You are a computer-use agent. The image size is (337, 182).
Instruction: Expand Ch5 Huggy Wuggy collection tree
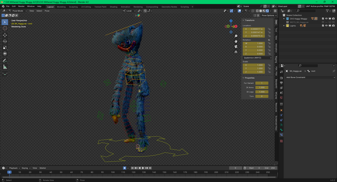[284, 19]
